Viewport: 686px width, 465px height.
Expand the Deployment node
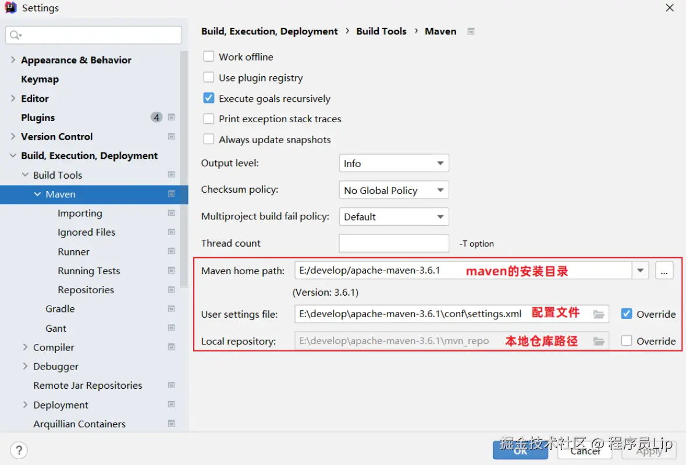click(x=25, y=404)
